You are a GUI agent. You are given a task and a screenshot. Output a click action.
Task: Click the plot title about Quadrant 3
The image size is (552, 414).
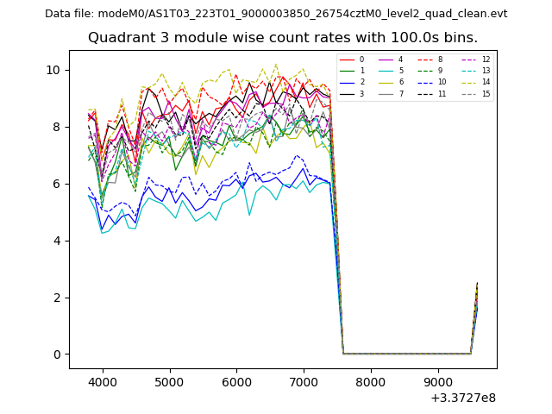(282, 38)
